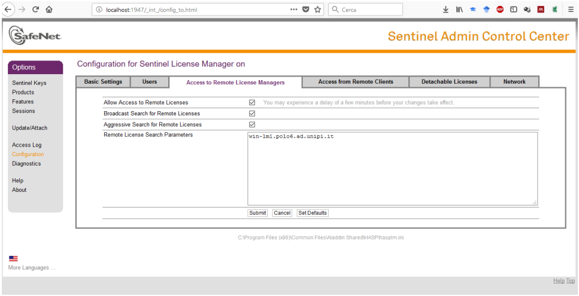Toggle the sidebar panel icon
Screen dimensions: 579x296
click(514, 10)
